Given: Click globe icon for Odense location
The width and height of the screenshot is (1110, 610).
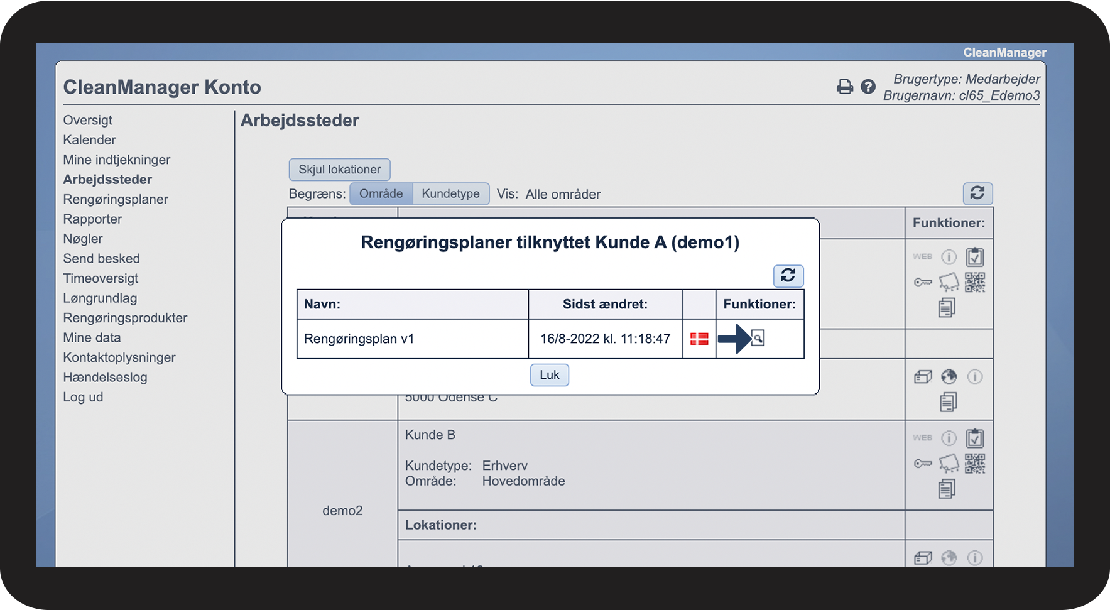Looking at the screenshot, I should [x=949, y=377].
